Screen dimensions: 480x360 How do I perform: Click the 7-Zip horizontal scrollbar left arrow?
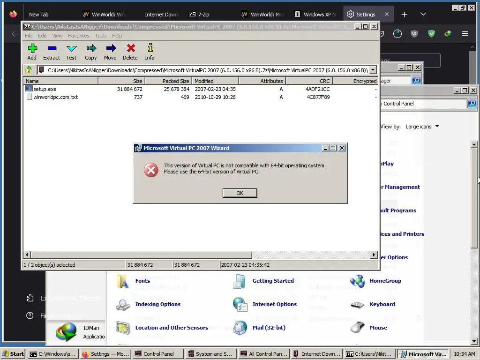[x=27, y=255]
